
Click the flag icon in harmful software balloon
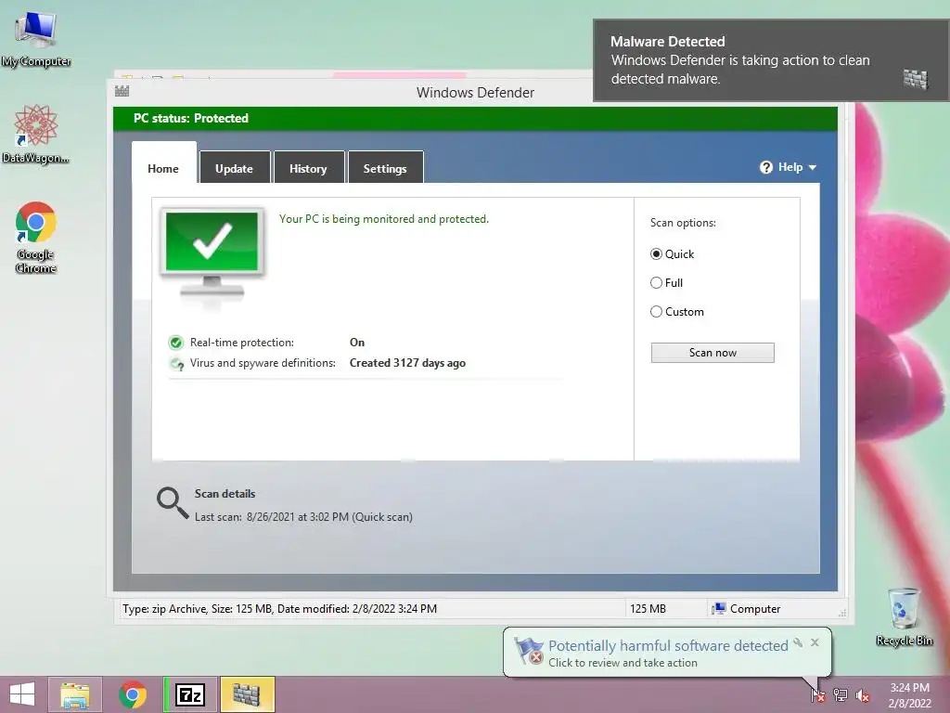(528, 652)
